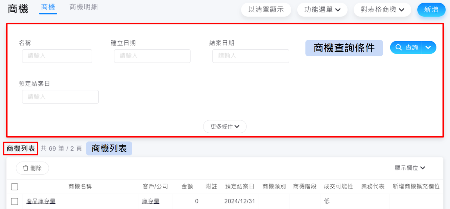
Task: Toggle the select-all header checkbox
Action: point(15,187)
